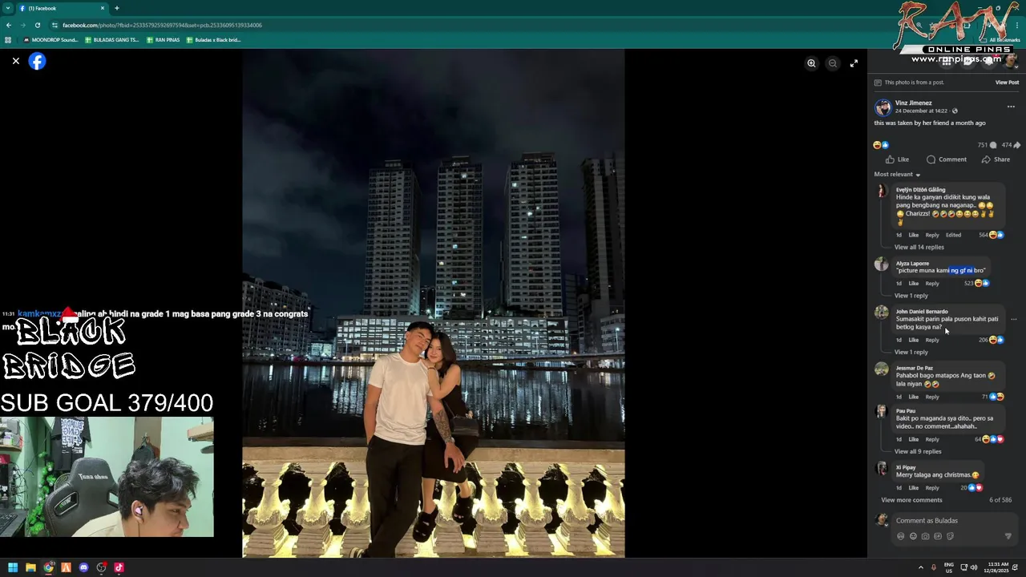Expand View all 9 replies
Image resolution: width=1026 pixels, height=577 pixels.
click(918, 451)
